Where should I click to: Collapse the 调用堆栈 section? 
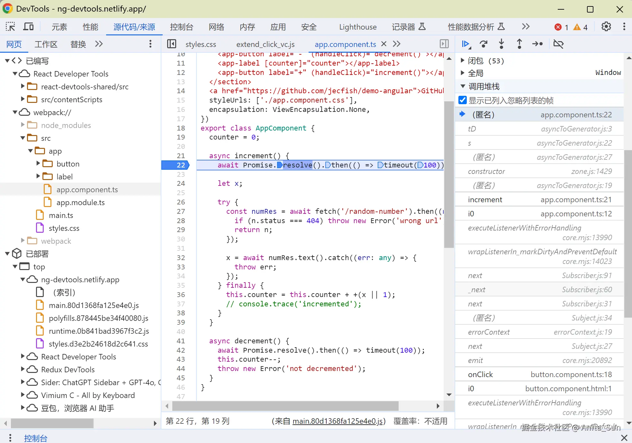[463, 86]
